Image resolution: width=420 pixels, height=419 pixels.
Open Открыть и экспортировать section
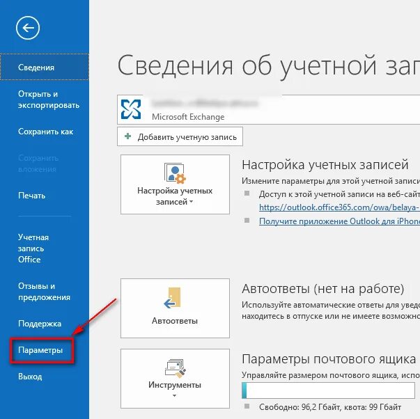coord(49,100)
